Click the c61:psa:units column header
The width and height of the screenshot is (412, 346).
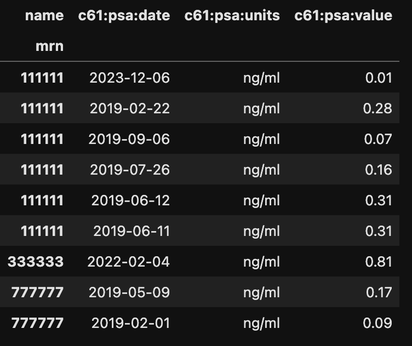[232, 15]
